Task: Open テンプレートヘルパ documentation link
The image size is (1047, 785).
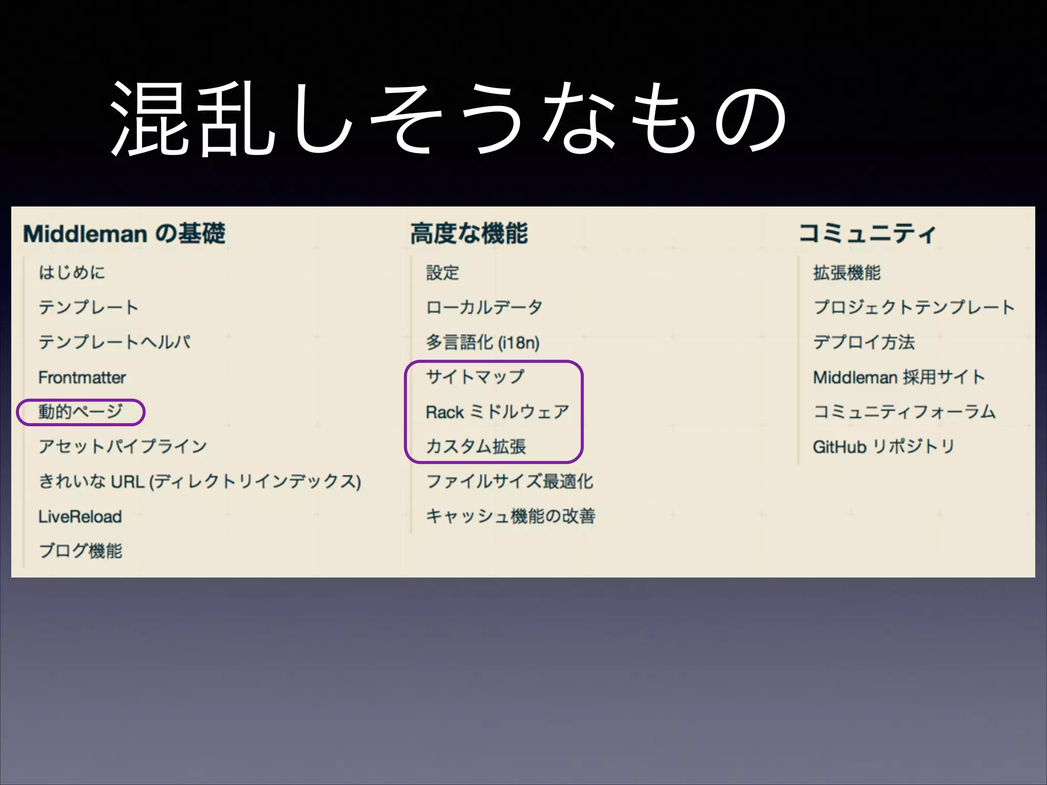Action: pyautogui.click(x=115, y=342)
